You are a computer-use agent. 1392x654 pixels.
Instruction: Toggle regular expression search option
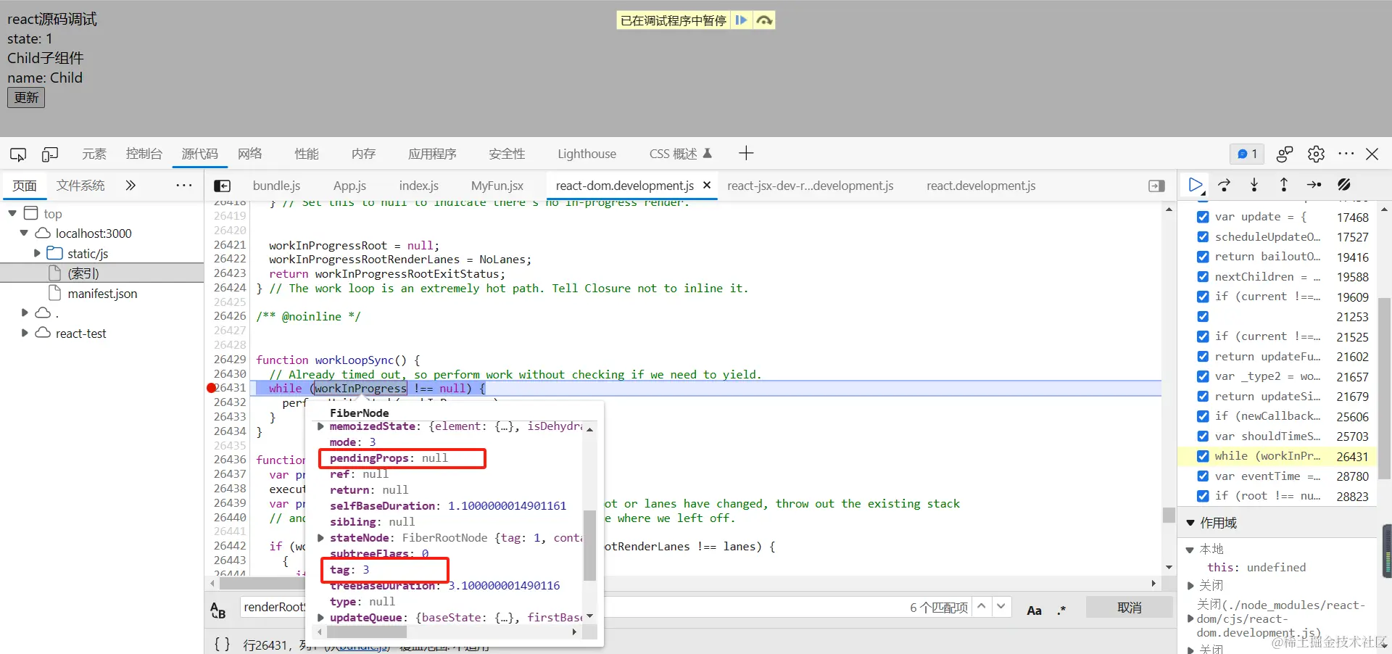pyautogui.click(x=1061, y=610)
